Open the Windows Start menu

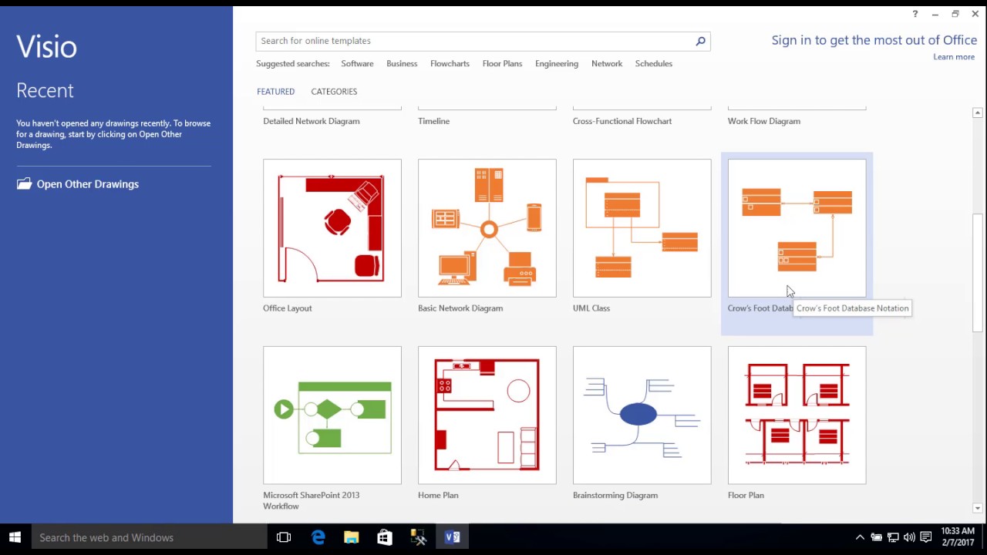[x=15, y=537]
